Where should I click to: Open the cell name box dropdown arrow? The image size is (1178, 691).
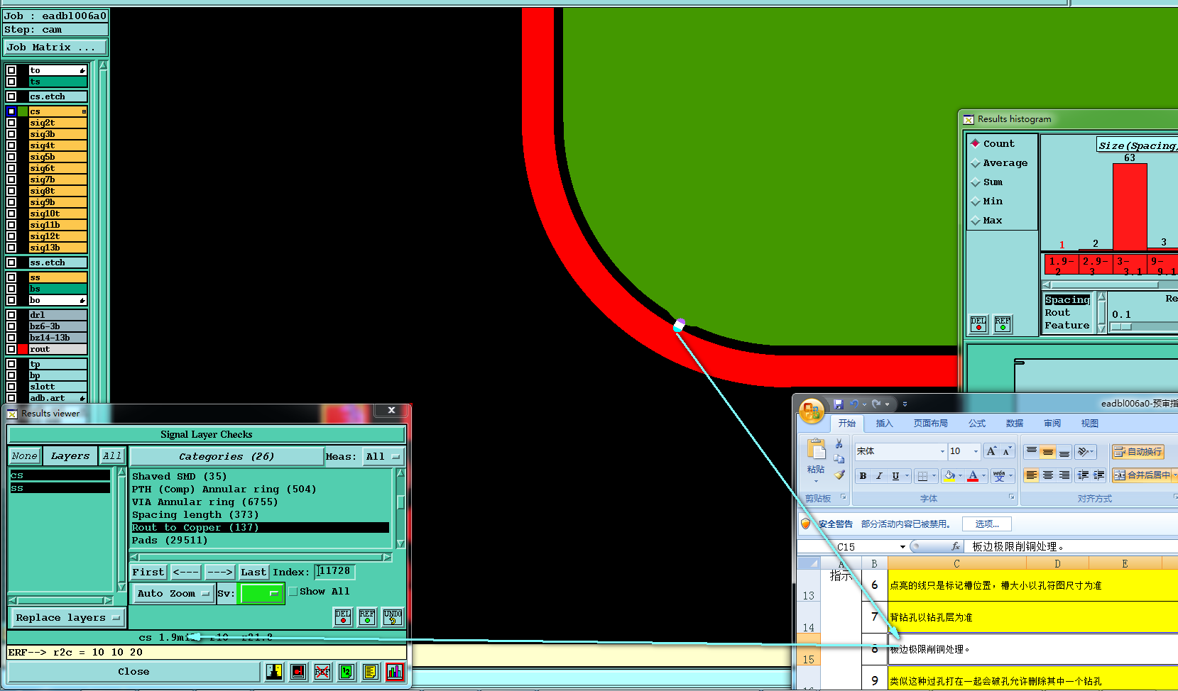(x=902, y=546)
